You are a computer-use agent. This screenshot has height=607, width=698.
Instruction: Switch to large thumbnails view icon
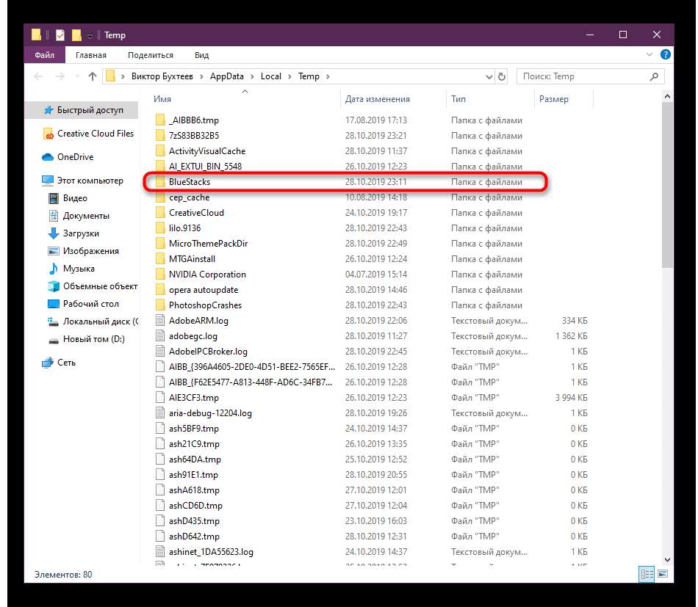tap(663, 574)
